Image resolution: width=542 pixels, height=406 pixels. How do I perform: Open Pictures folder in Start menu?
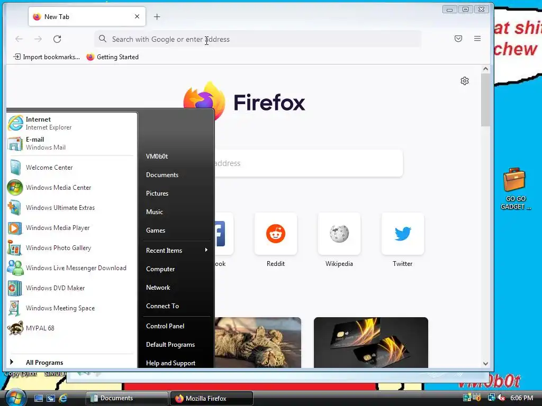tap(176, 193)
